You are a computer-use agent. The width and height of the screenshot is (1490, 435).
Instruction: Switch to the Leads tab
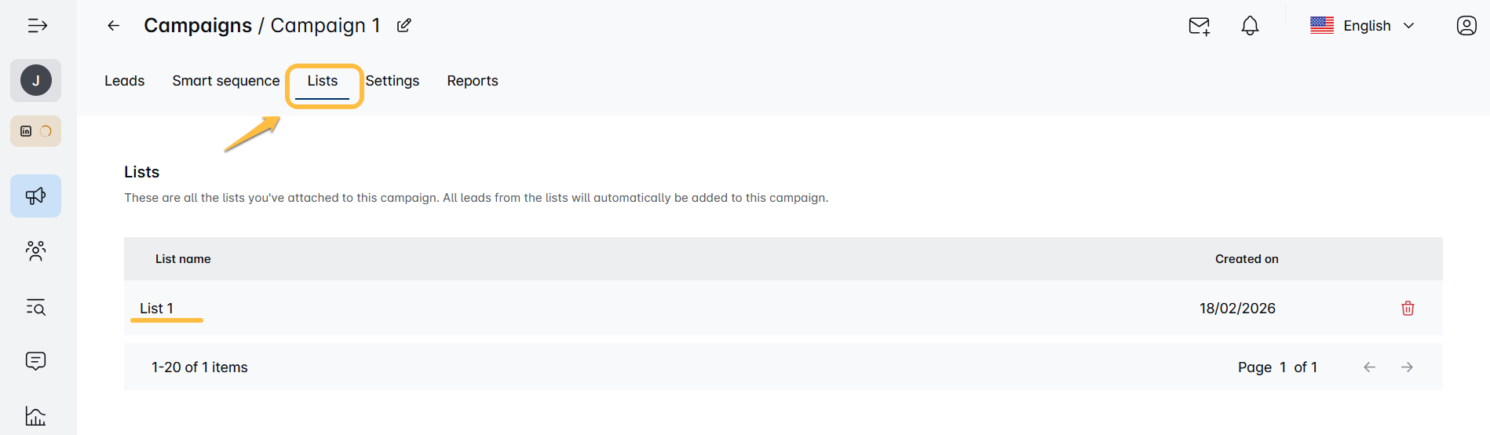(125, 81)
